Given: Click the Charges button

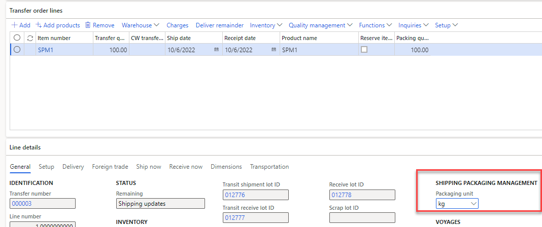Looking at the screenshot, I should (177, 25).
